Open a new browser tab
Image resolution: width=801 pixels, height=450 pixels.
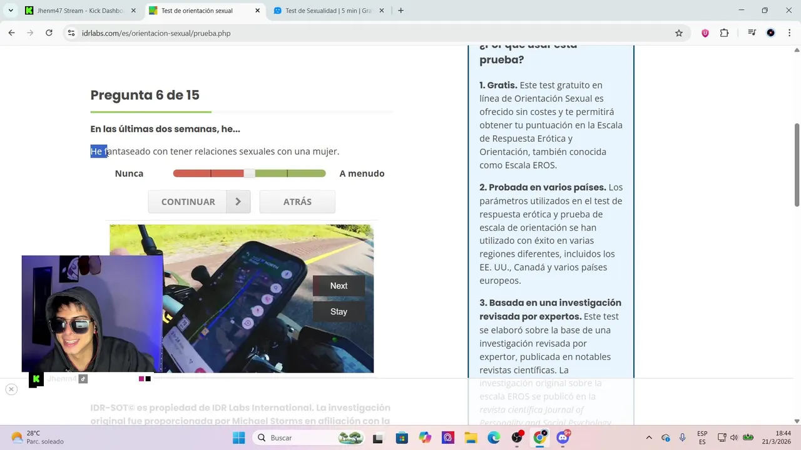[400, 11]
